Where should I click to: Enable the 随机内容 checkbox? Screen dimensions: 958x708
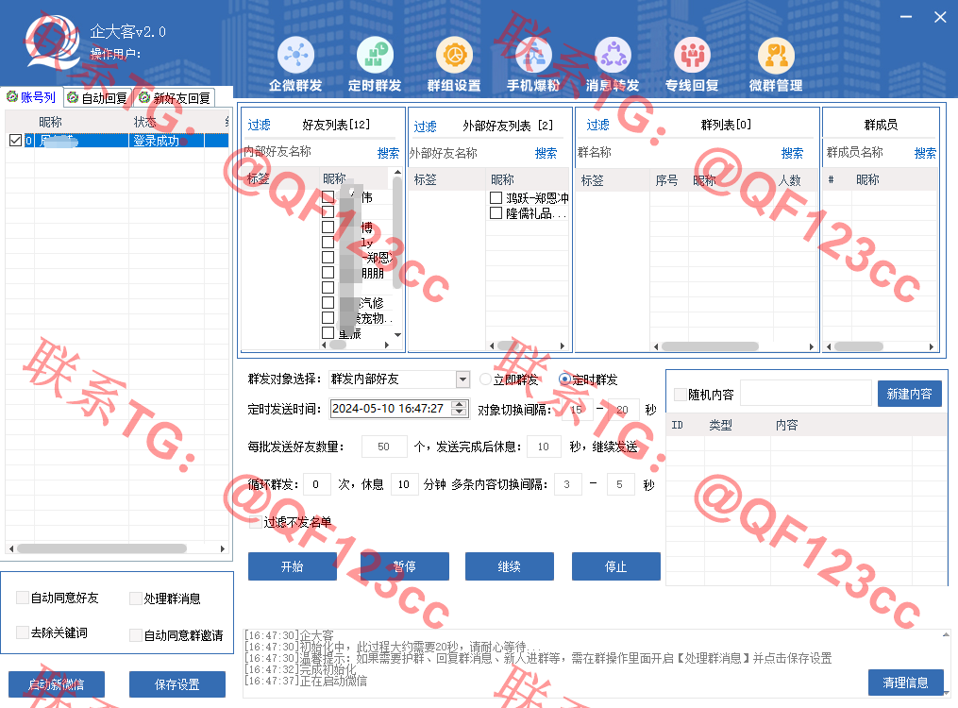pyautogui.click(x=680, y=395)
